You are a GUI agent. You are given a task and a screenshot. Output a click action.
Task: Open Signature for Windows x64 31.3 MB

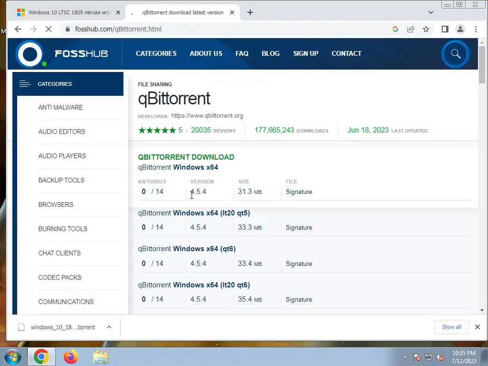pyautogui.click(x=299, y=192)
